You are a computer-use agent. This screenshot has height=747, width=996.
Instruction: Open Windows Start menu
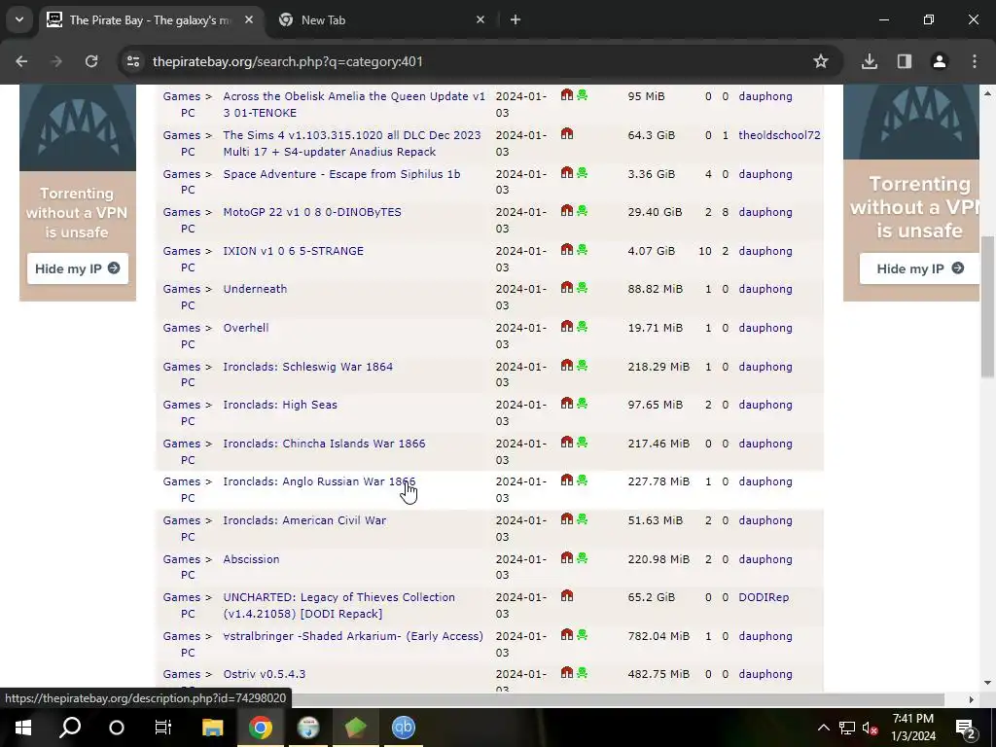[x=23, y=728]
